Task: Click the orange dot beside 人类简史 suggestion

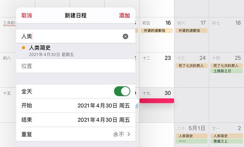Action: tap(24, 48)
